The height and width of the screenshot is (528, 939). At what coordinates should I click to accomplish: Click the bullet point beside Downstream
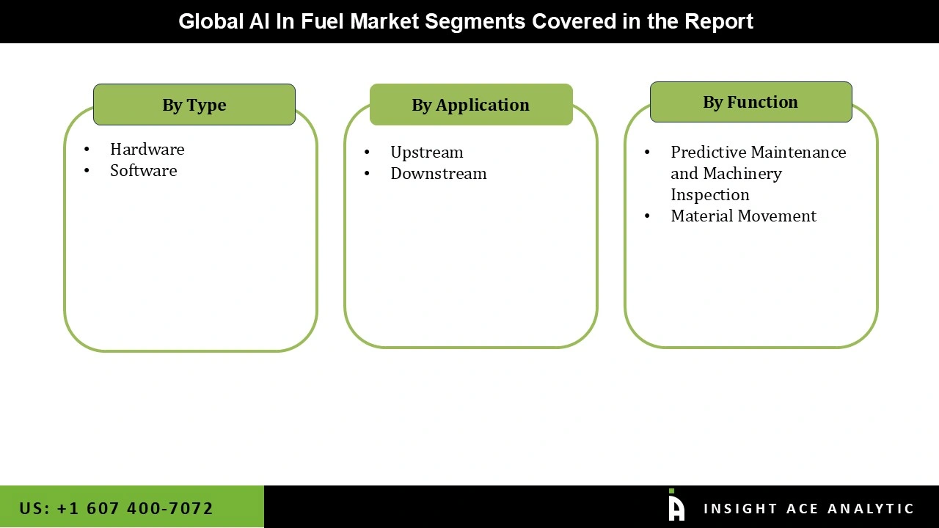point(367,174)
